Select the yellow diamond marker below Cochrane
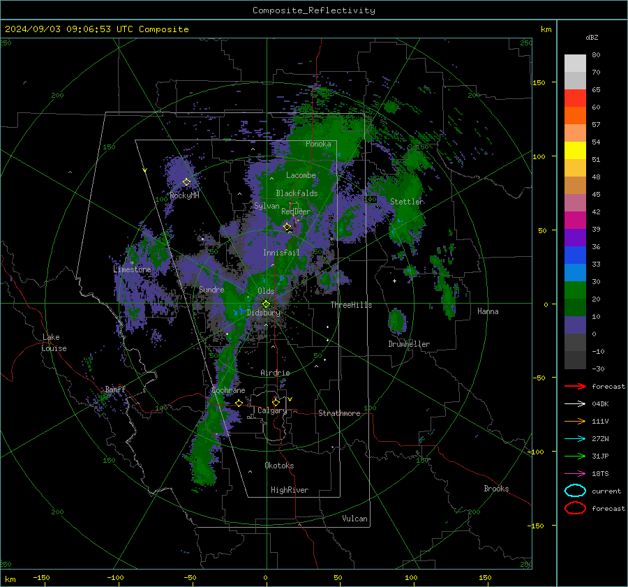Image resolution: width=628 pixels, height=587 pixels. (239, 403)
